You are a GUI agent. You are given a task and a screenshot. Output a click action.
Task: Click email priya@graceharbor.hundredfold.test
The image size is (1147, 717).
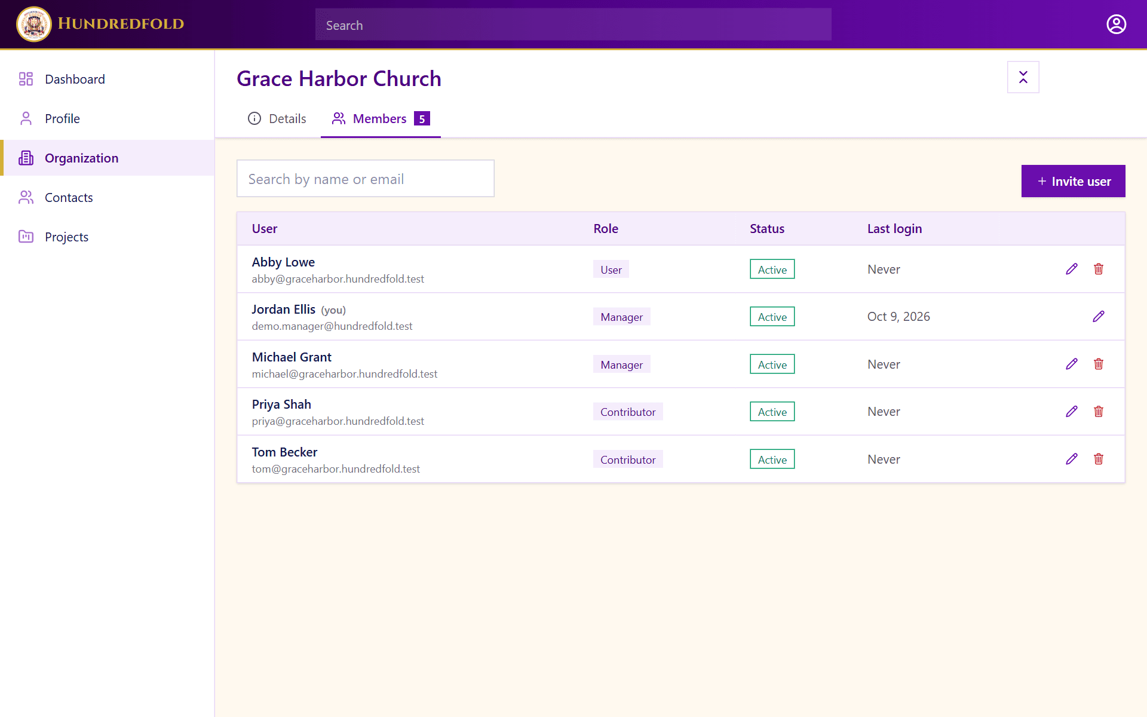pyautogui.click(x=338, y=421)
